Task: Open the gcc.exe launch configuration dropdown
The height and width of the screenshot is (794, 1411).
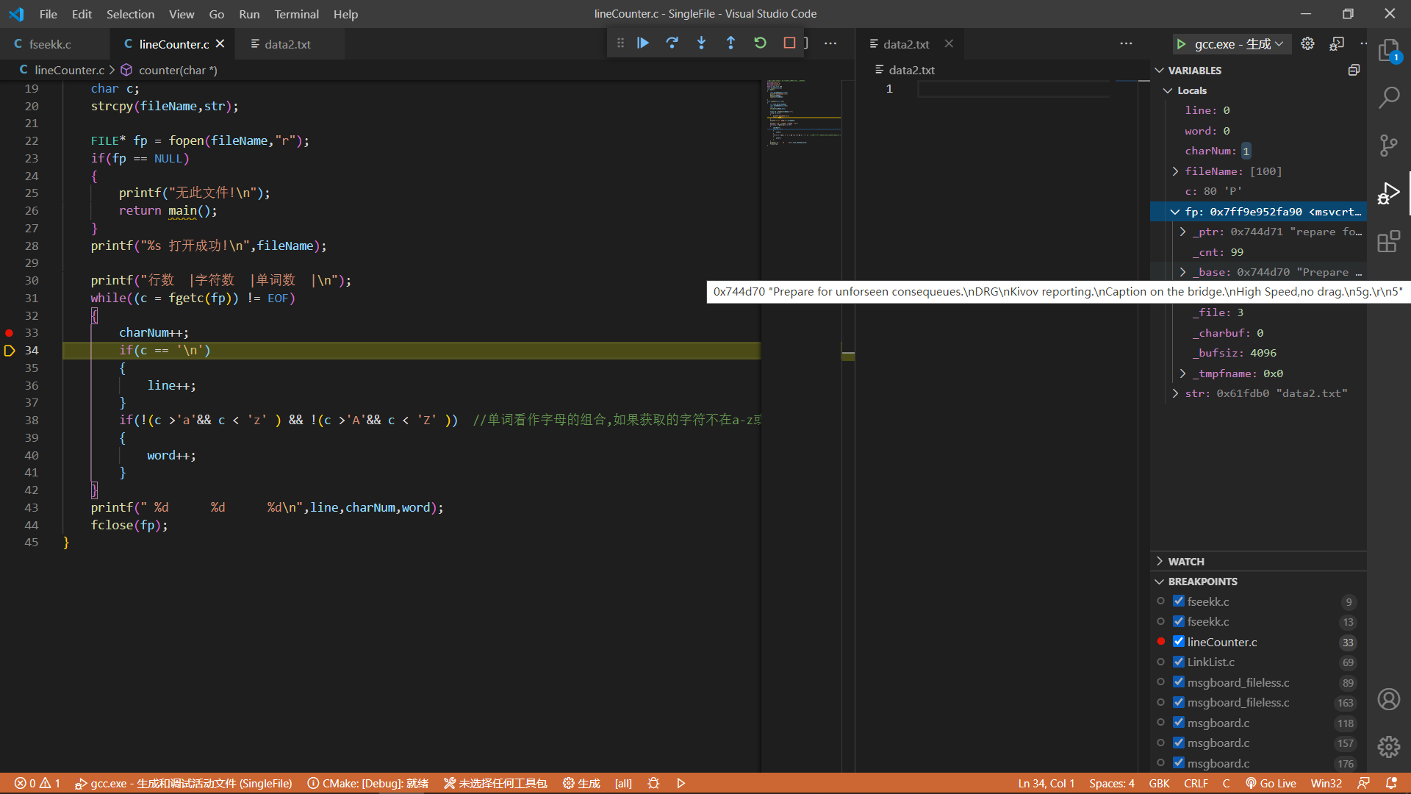Action: pos(1238,44)
